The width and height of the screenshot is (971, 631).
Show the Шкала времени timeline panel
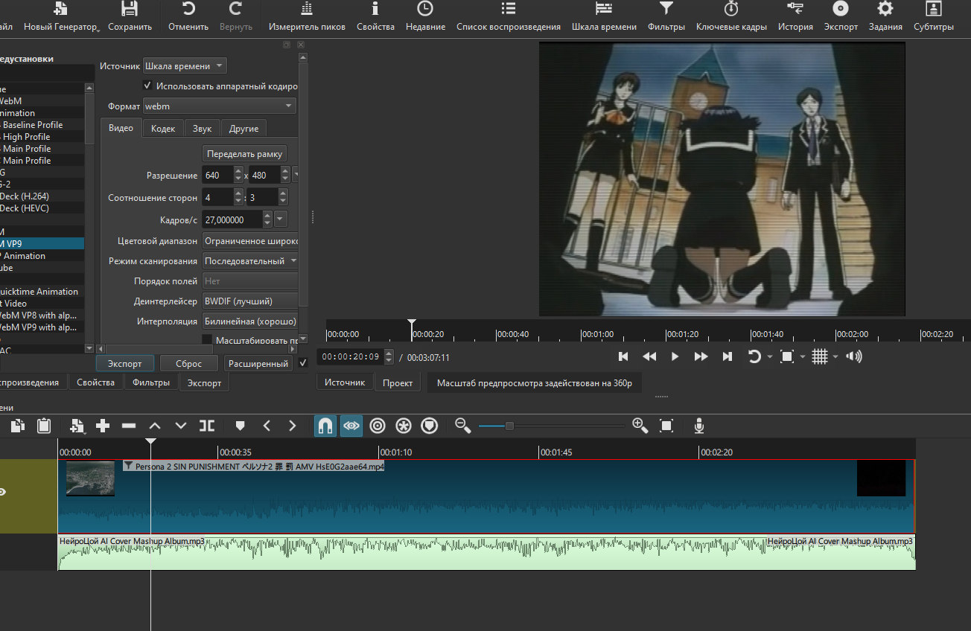click(x=604, y=16)
